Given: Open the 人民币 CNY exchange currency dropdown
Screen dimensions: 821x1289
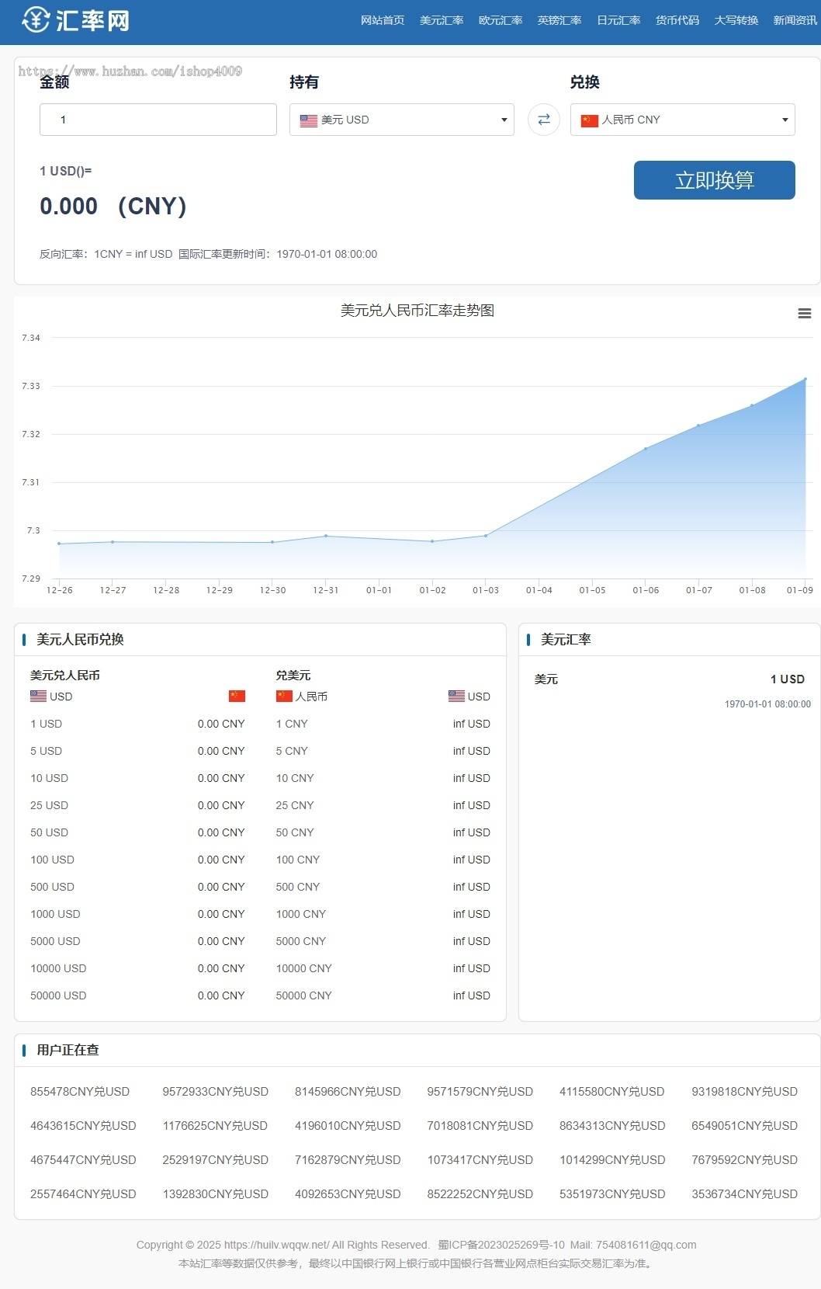Looking at the screenshot, I should click(683, 120).
